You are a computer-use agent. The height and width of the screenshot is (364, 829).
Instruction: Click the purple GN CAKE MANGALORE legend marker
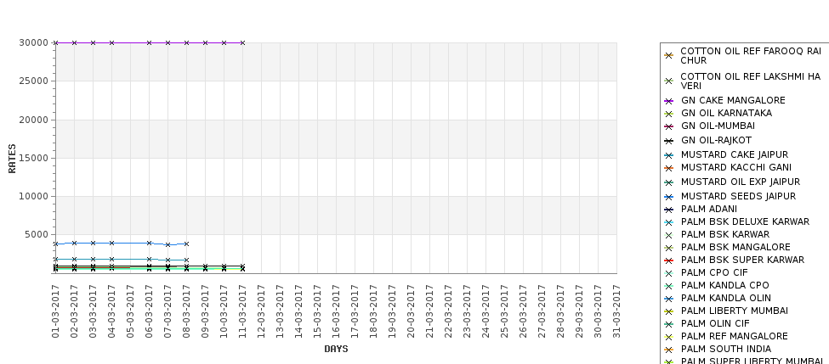click(669, 101)
